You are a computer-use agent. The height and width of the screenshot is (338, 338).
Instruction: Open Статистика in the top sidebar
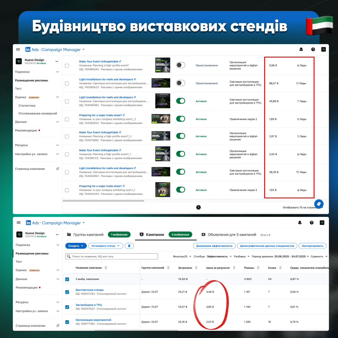point(27,106)
